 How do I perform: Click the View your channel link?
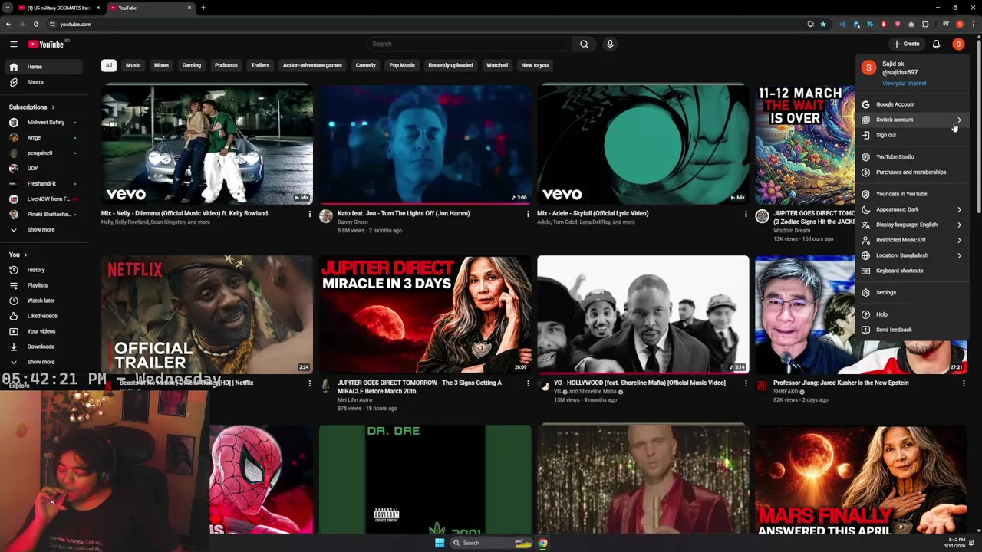904,83
